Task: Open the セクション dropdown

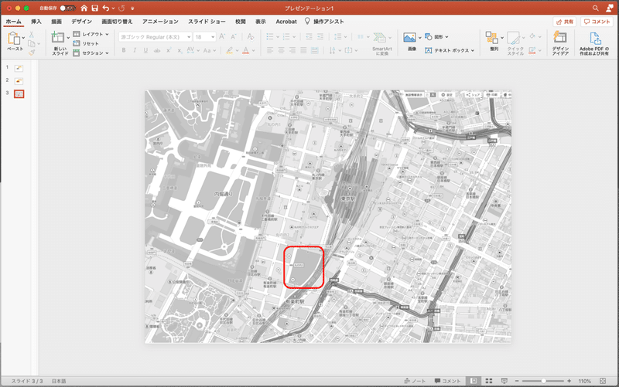Action: (x=91, y=53)
